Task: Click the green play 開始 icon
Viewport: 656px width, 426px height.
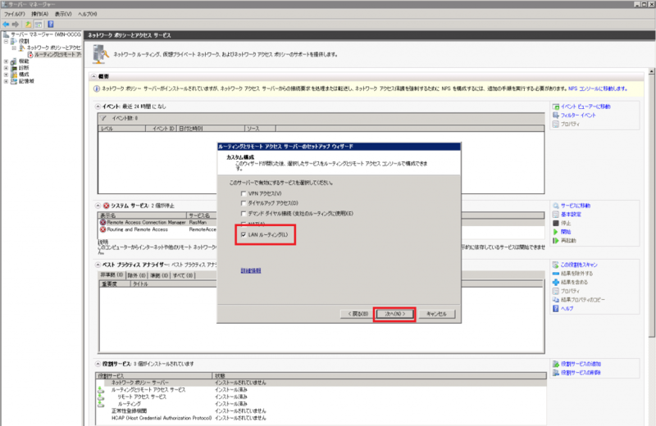Action: click(556, 232)
